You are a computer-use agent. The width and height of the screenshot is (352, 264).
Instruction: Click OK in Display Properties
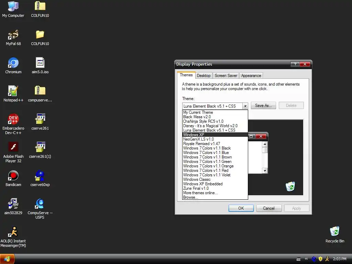241,208
